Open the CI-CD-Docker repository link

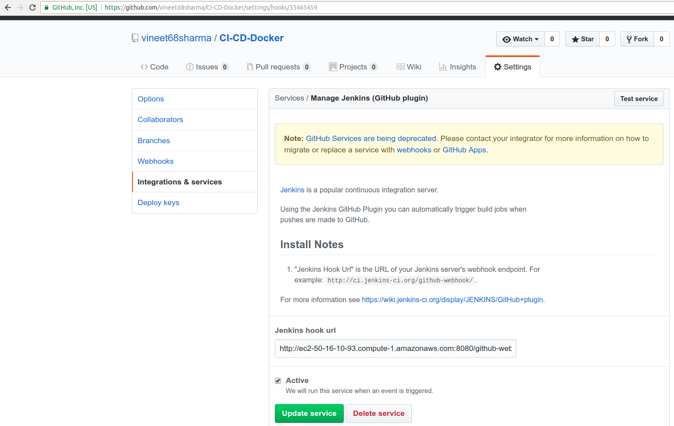(252, 38)
